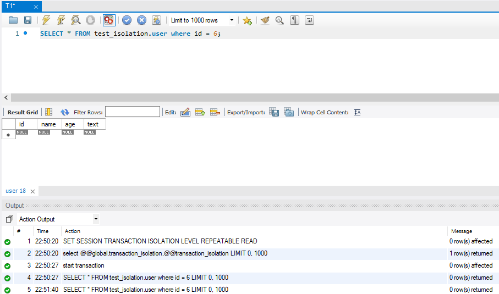Toggle word wrapping in editor
This screenshot has height=294, width=499.
click(x=309, y=20)
